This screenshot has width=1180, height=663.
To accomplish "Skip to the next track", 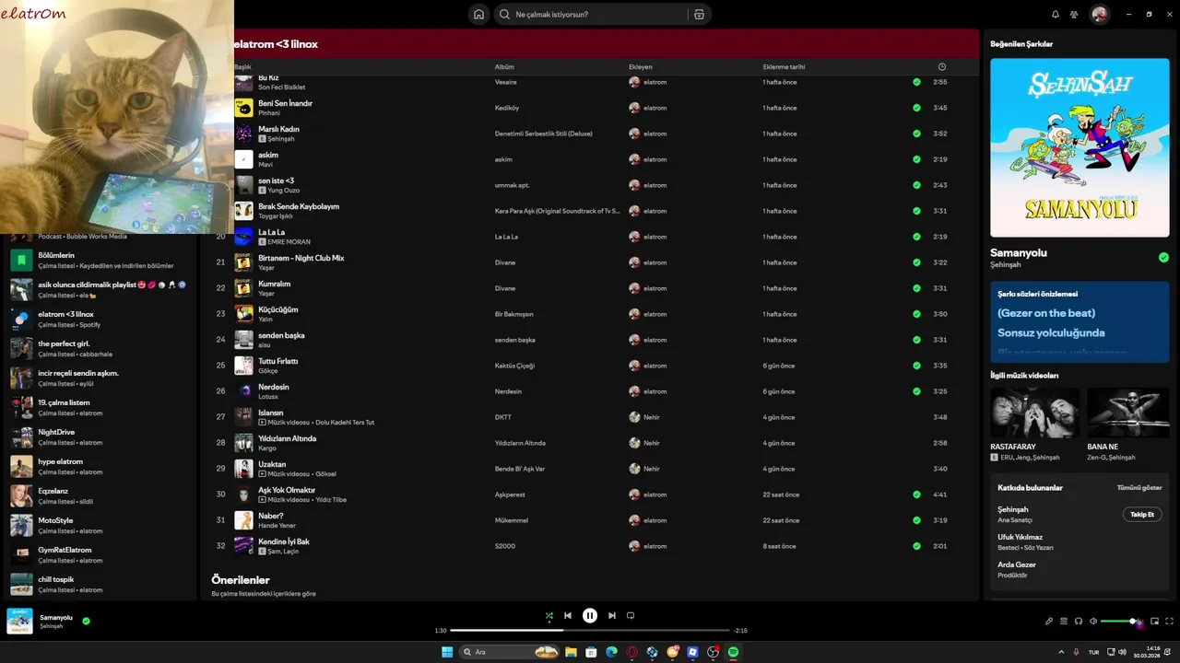I will [x=612, y=616].
